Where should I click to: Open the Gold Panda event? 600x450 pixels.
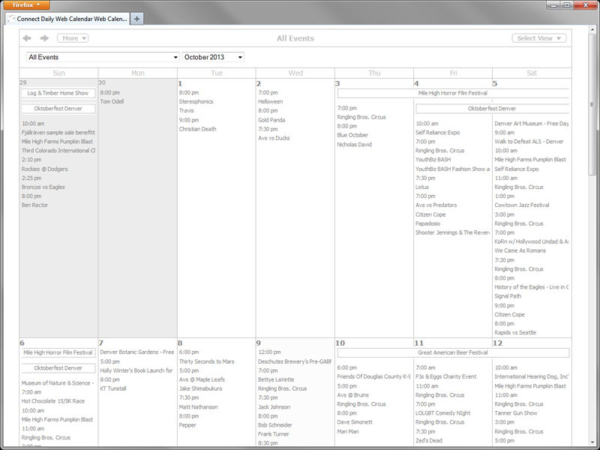point(271,120)
